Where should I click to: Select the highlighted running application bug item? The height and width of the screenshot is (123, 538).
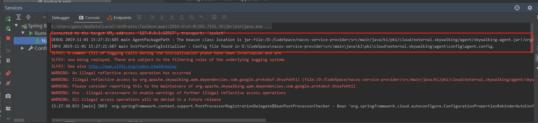[30, 41]
